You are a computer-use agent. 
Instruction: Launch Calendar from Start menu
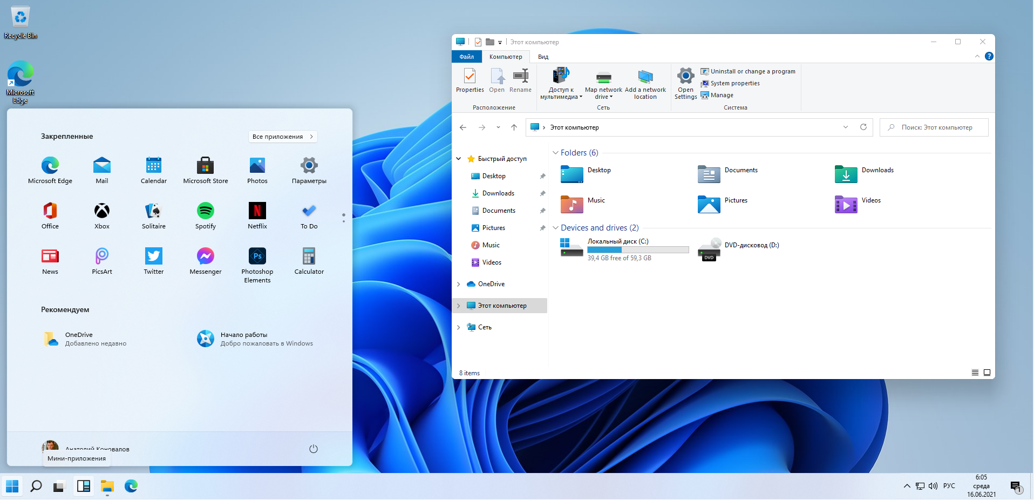(154, 170)
